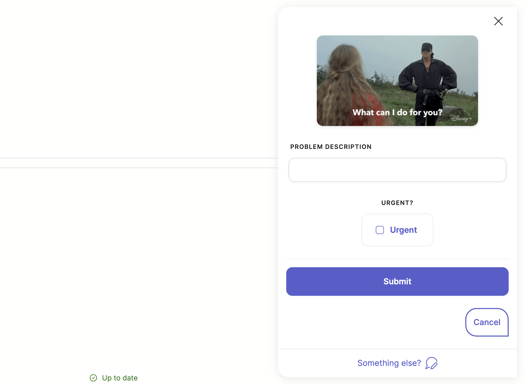Click the "Up to date" status text

120,378
